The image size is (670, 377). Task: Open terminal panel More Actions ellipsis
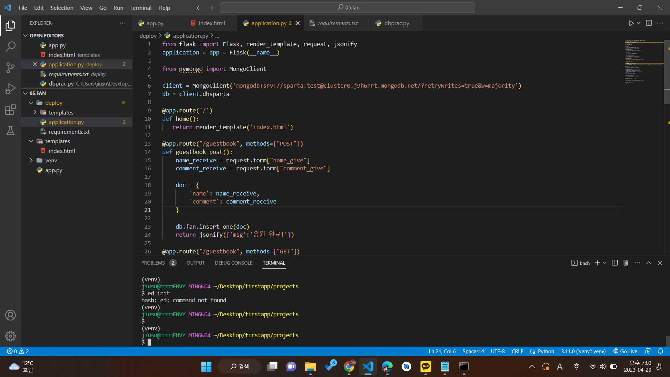coord(637,263)
